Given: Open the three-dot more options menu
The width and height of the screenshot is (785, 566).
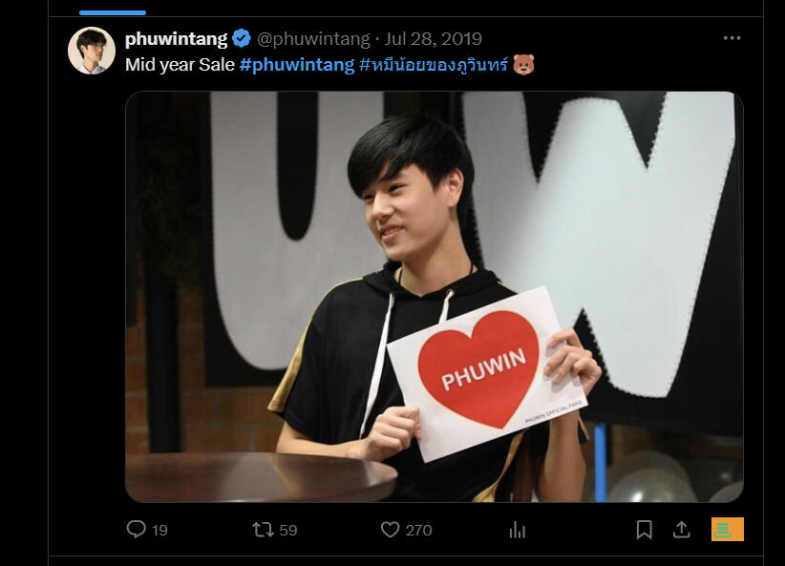Looking at the screenshot, I should click(732, 38).
